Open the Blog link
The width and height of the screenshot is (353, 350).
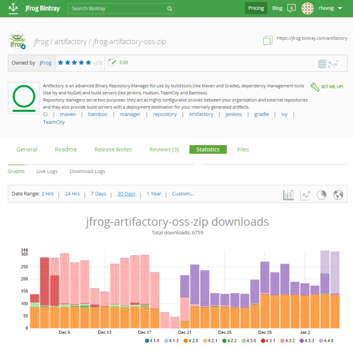[x=277, y=8]
